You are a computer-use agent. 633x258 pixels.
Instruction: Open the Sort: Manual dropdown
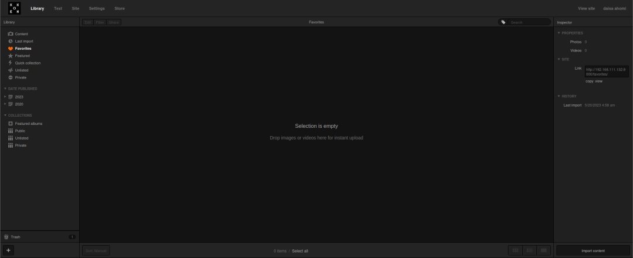tap(96, 251)
